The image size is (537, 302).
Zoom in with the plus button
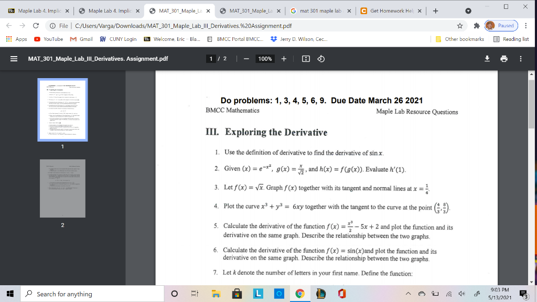tap(284, 59)
